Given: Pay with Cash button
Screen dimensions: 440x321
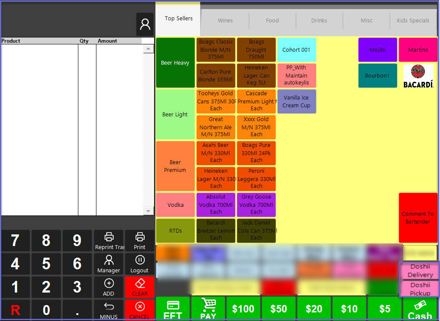Looking at the screenshot, I should point(420,309).
